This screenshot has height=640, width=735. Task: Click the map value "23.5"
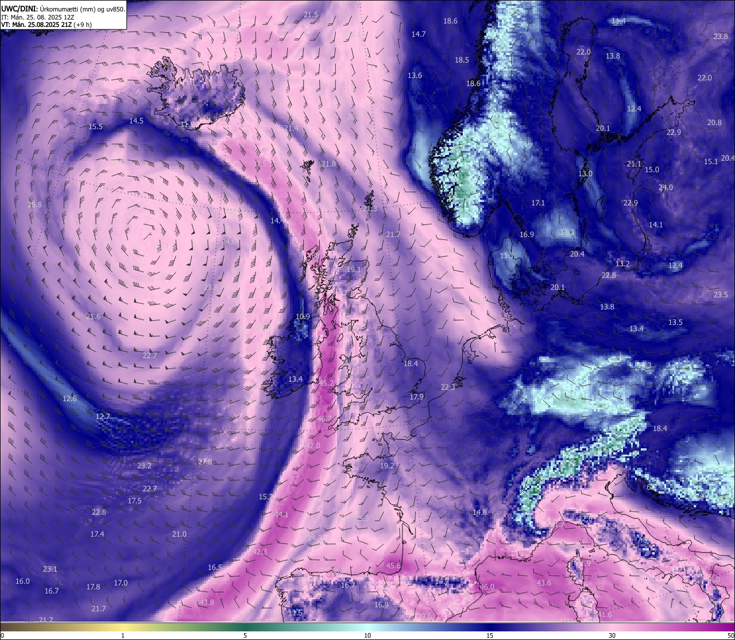(x=721, y=294)
